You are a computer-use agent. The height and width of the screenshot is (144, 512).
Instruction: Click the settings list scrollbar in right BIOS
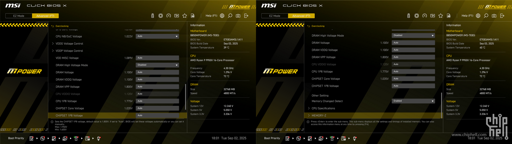(442, 105)
